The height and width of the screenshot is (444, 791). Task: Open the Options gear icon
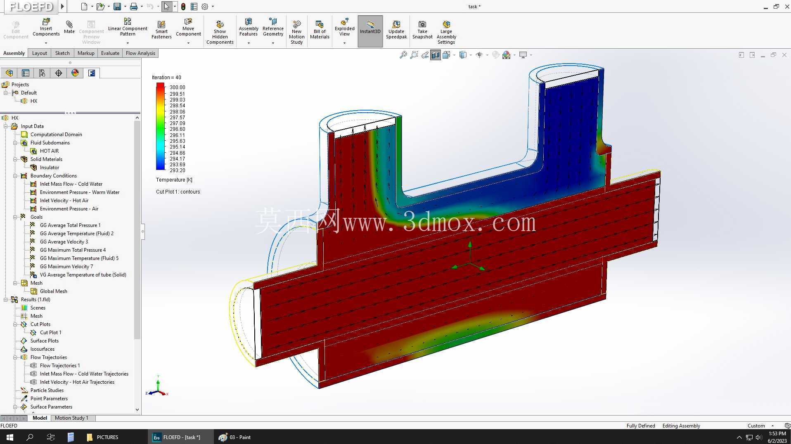click(x=205, y=7)
